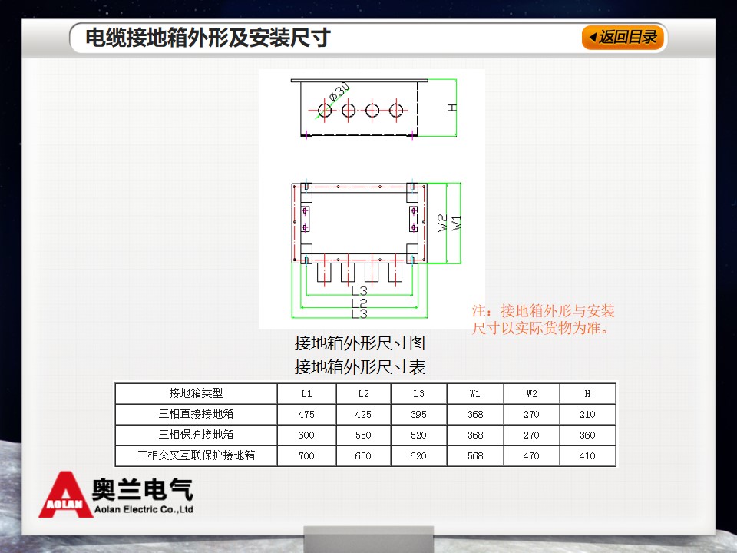Screen dimensions: 737x553
Task: Select the slide title 电缆接地箱外形及安装尺寸
Action: [207, 38]
